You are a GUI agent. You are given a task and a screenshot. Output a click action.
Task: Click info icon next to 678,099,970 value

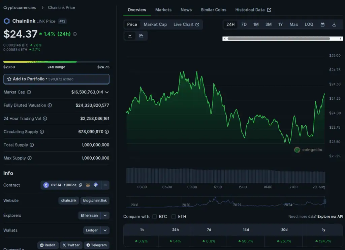[x=107, y=132]
